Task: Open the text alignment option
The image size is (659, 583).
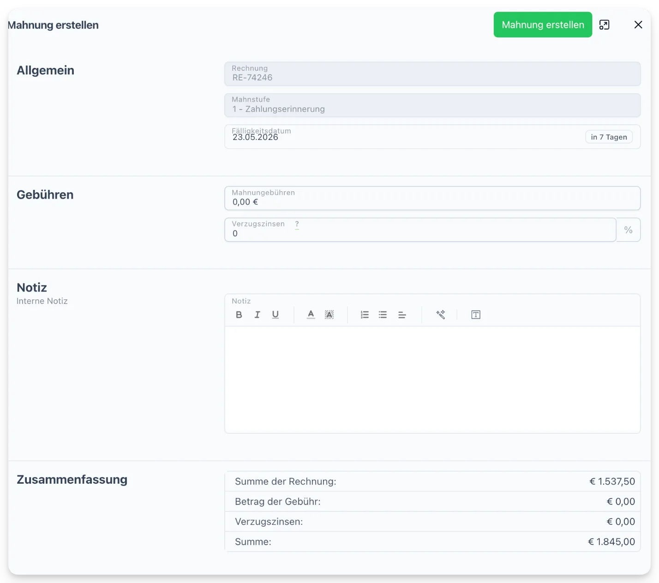Action: (402, 315)
